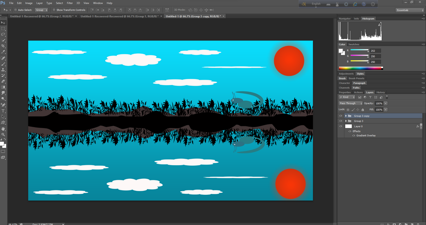The image size is (426, 225).
Task: Click the red (R) color slider
Action: [x=360, y=50]
